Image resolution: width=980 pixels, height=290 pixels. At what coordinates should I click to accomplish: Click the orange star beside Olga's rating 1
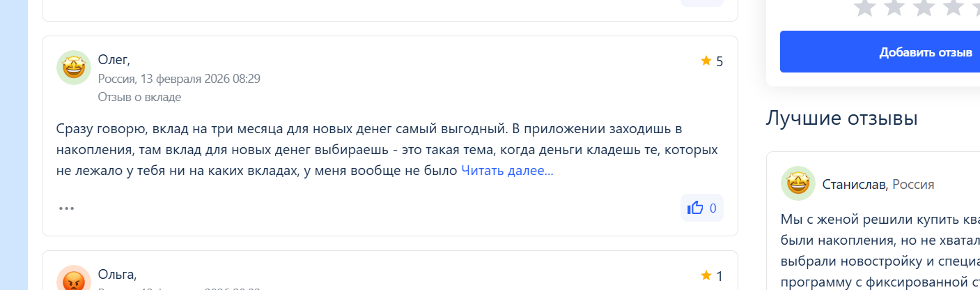click(x=706, y=275)
